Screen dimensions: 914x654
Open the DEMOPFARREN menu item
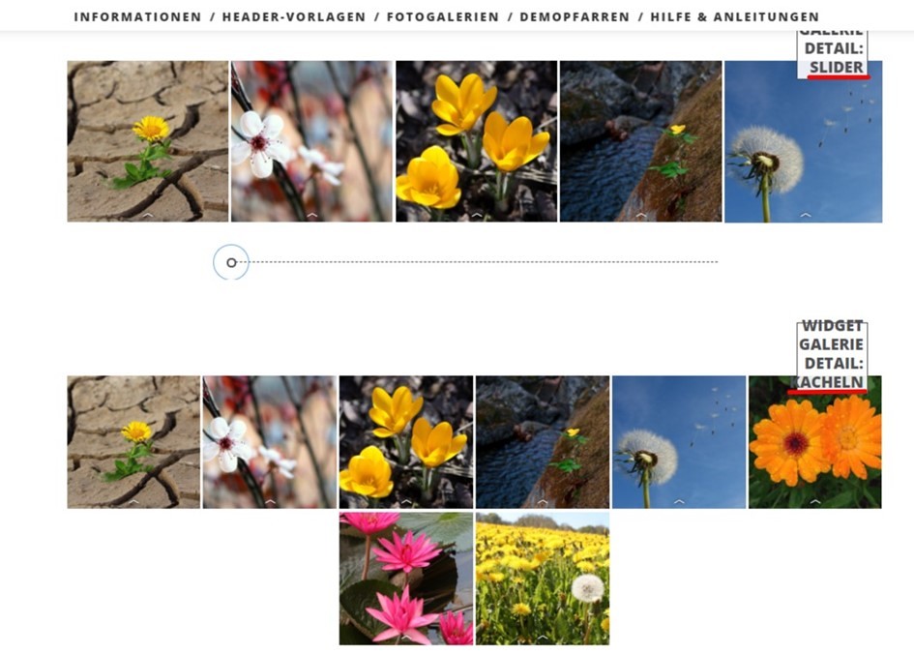tap(575, 16)
